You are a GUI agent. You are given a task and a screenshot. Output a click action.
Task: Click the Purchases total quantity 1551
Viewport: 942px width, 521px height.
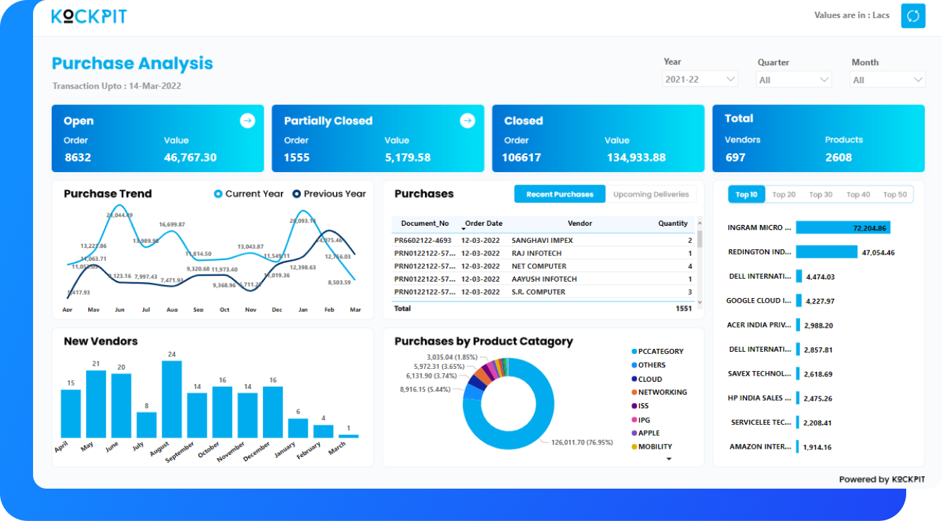click(683, 309)
